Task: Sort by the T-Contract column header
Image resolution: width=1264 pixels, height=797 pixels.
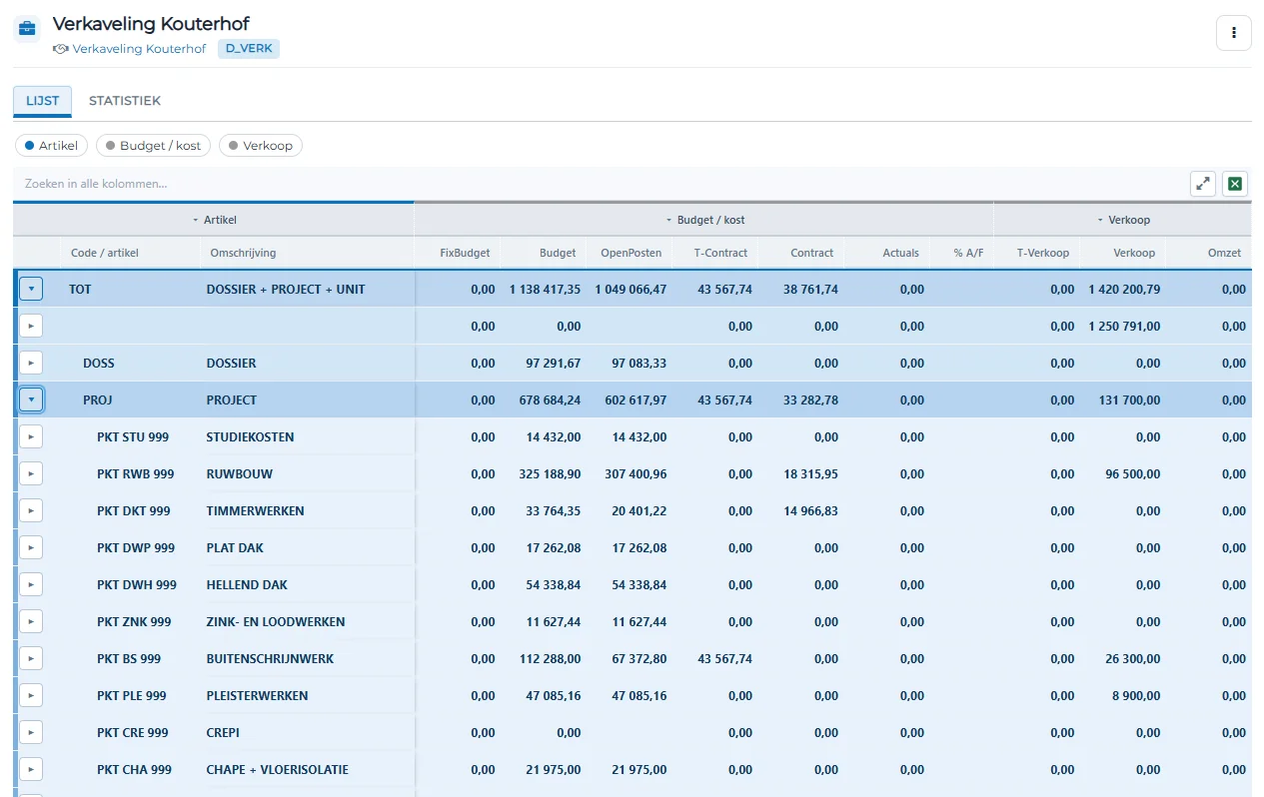Action: coord(715,254)
